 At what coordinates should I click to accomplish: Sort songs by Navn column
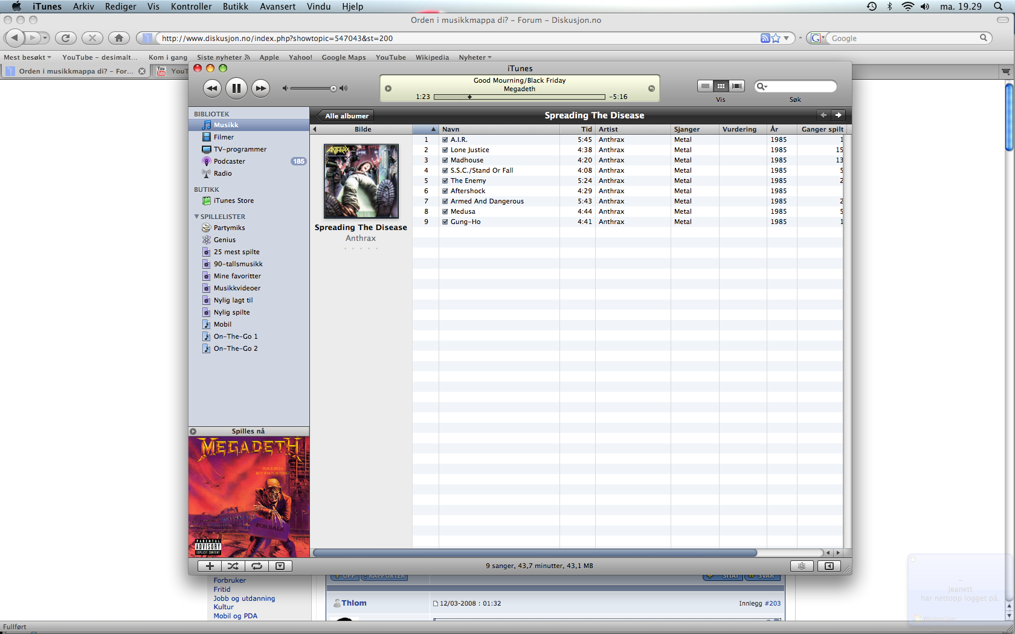499,129
